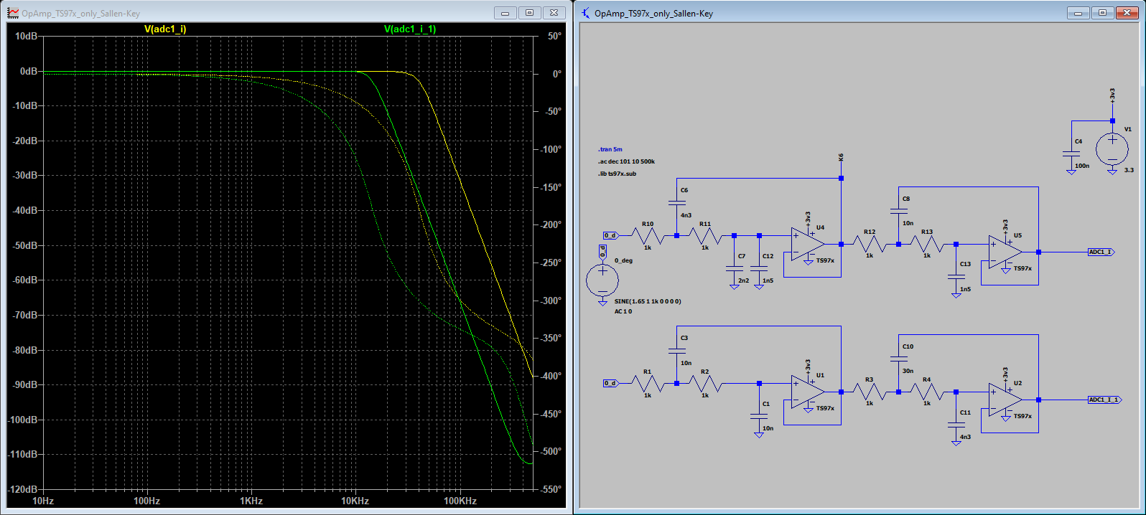
Task: Click the .ac dec 101 10 500k directive
Action: pyautogui.click(x=626, y=161)
